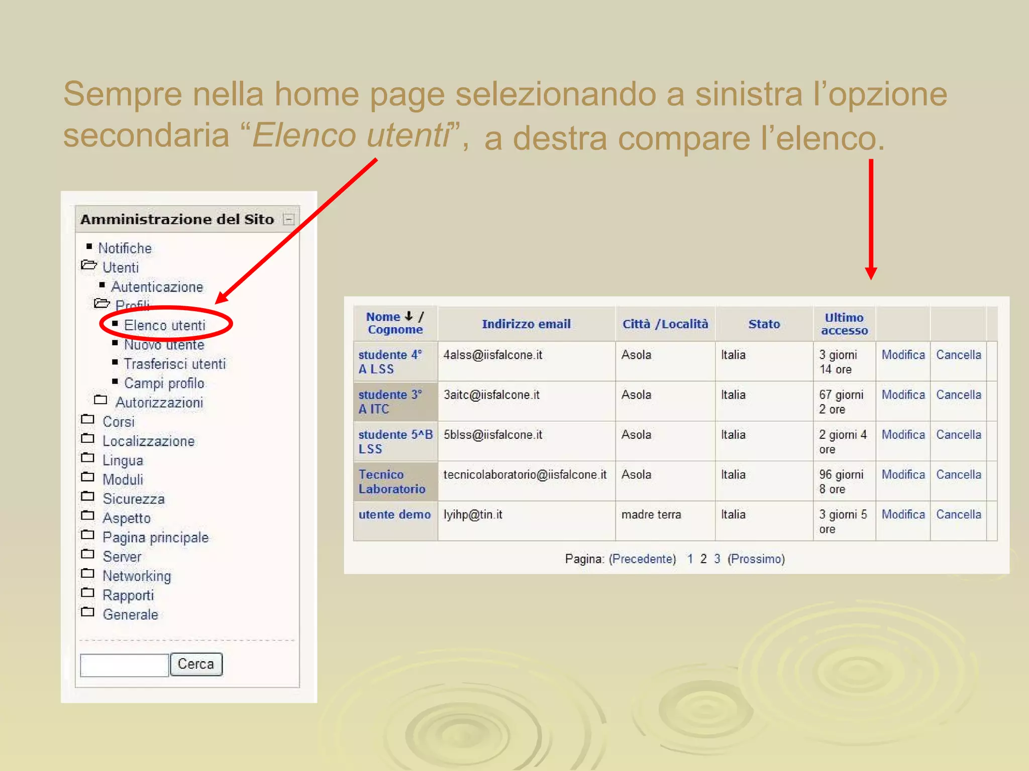Sort by Indirizzo email column
1029x771 pixels.
point(526,324)
